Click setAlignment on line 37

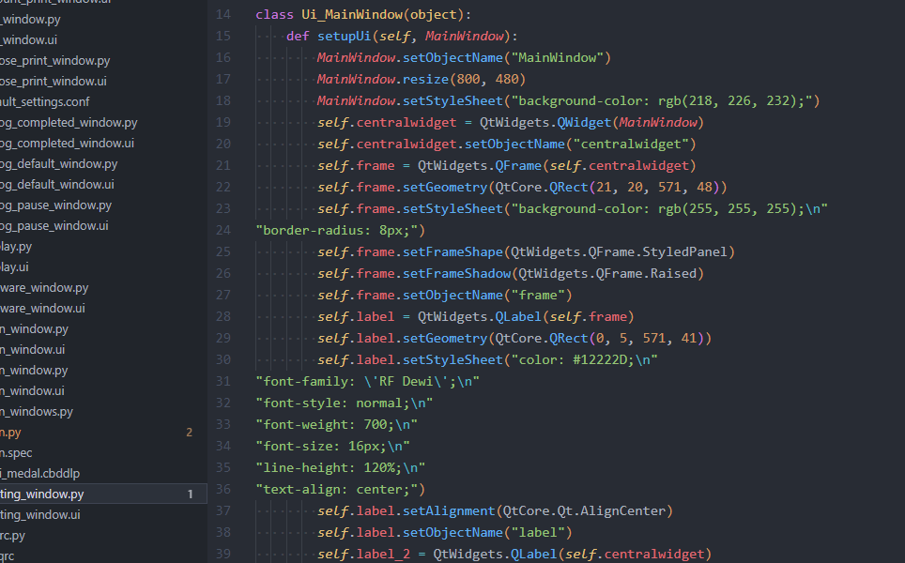[449, 511]
